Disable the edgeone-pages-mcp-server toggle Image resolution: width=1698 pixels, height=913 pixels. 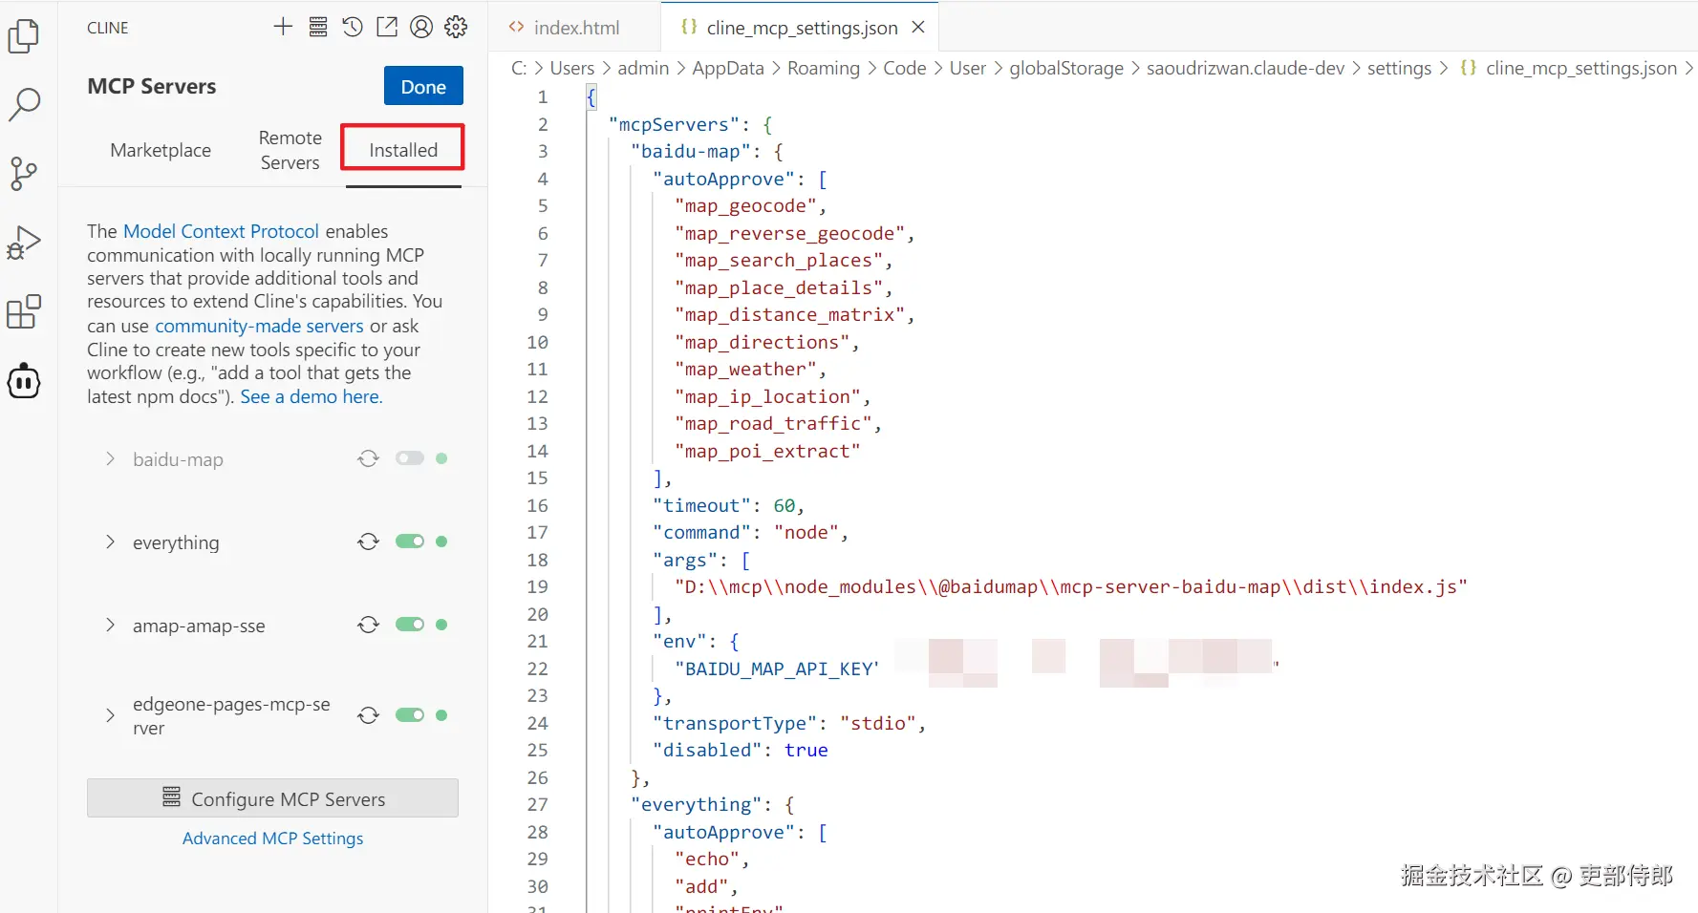(x=410, y=715)
